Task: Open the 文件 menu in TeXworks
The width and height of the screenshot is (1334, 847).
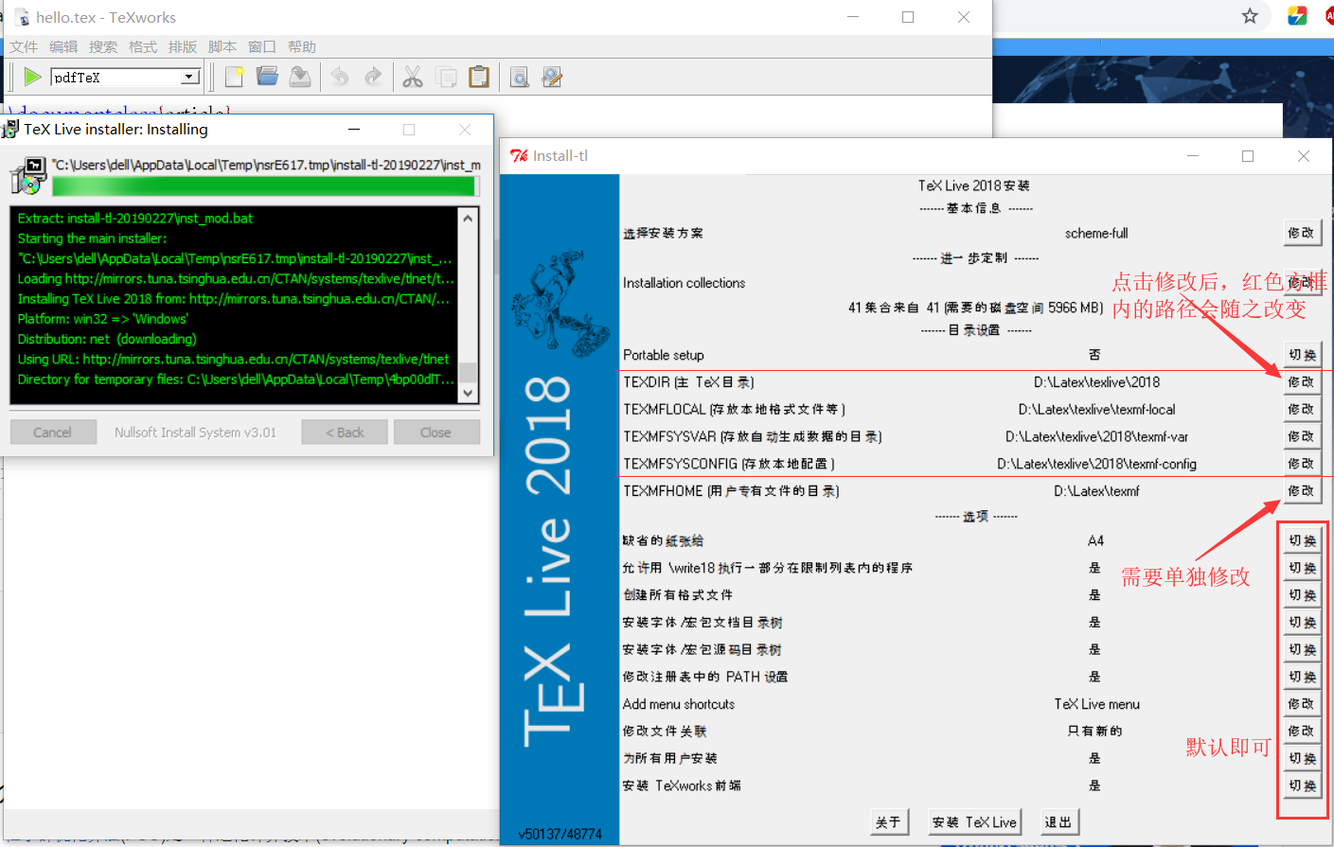Action: [24, 45]
